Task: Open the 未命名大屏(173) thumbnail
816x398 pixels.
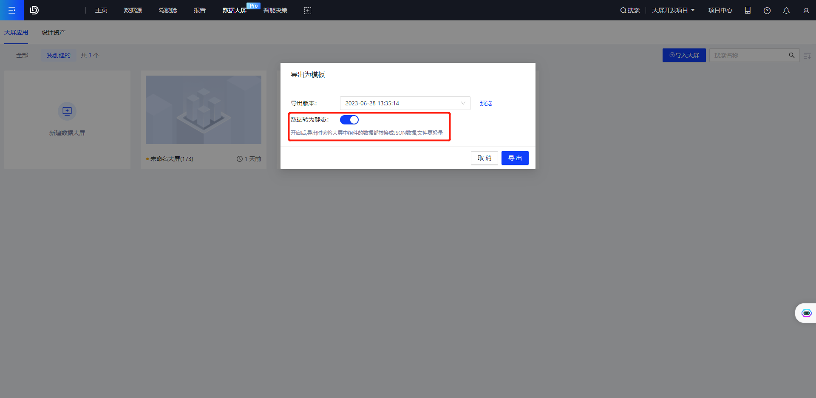Action: [x=204, y=110]
